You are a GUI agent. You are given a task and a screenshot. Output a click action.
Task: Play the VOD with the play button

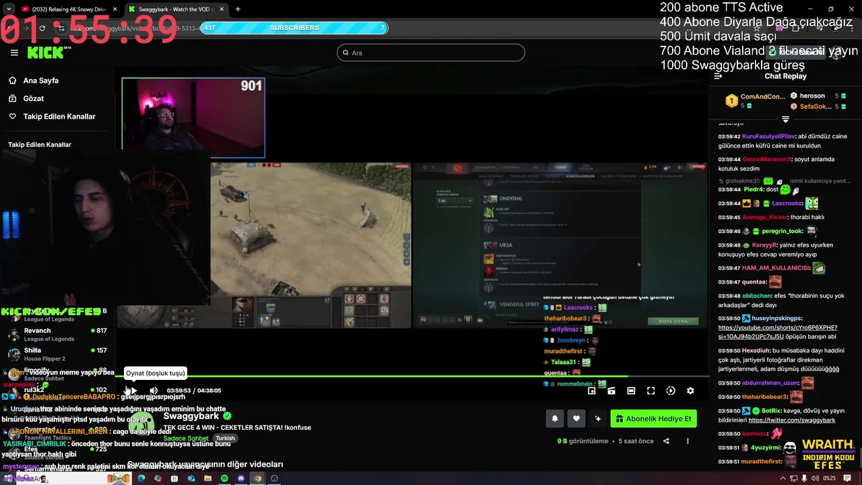(134, 391)
